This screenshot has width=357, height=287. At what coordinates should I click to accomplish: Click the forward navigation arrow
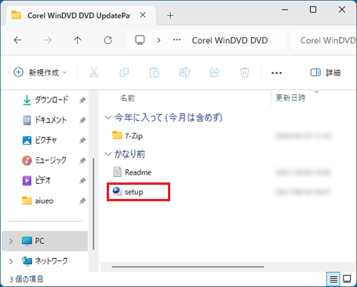[x=47, y=40]
